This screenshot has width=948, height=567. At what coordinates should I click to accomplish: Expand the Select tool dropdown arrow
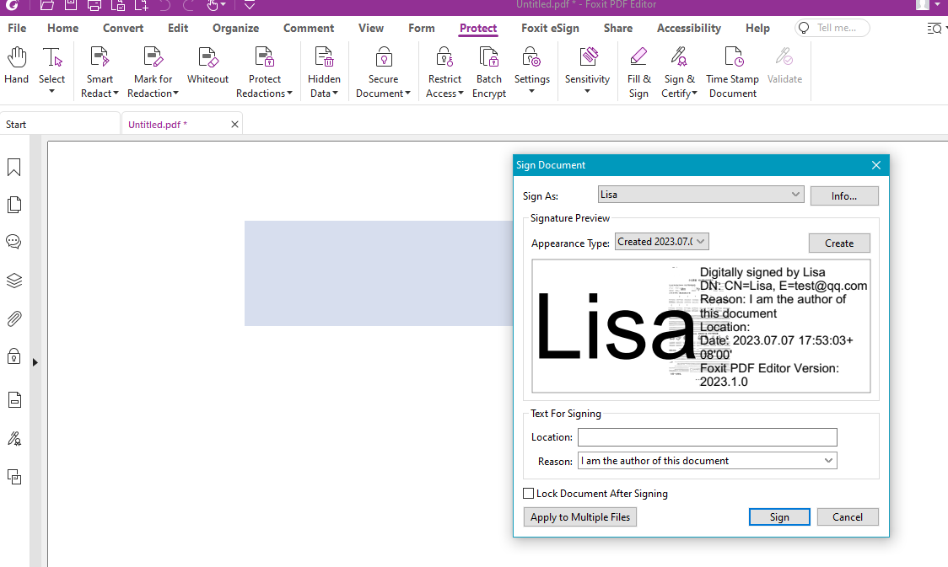click(52, 92)
